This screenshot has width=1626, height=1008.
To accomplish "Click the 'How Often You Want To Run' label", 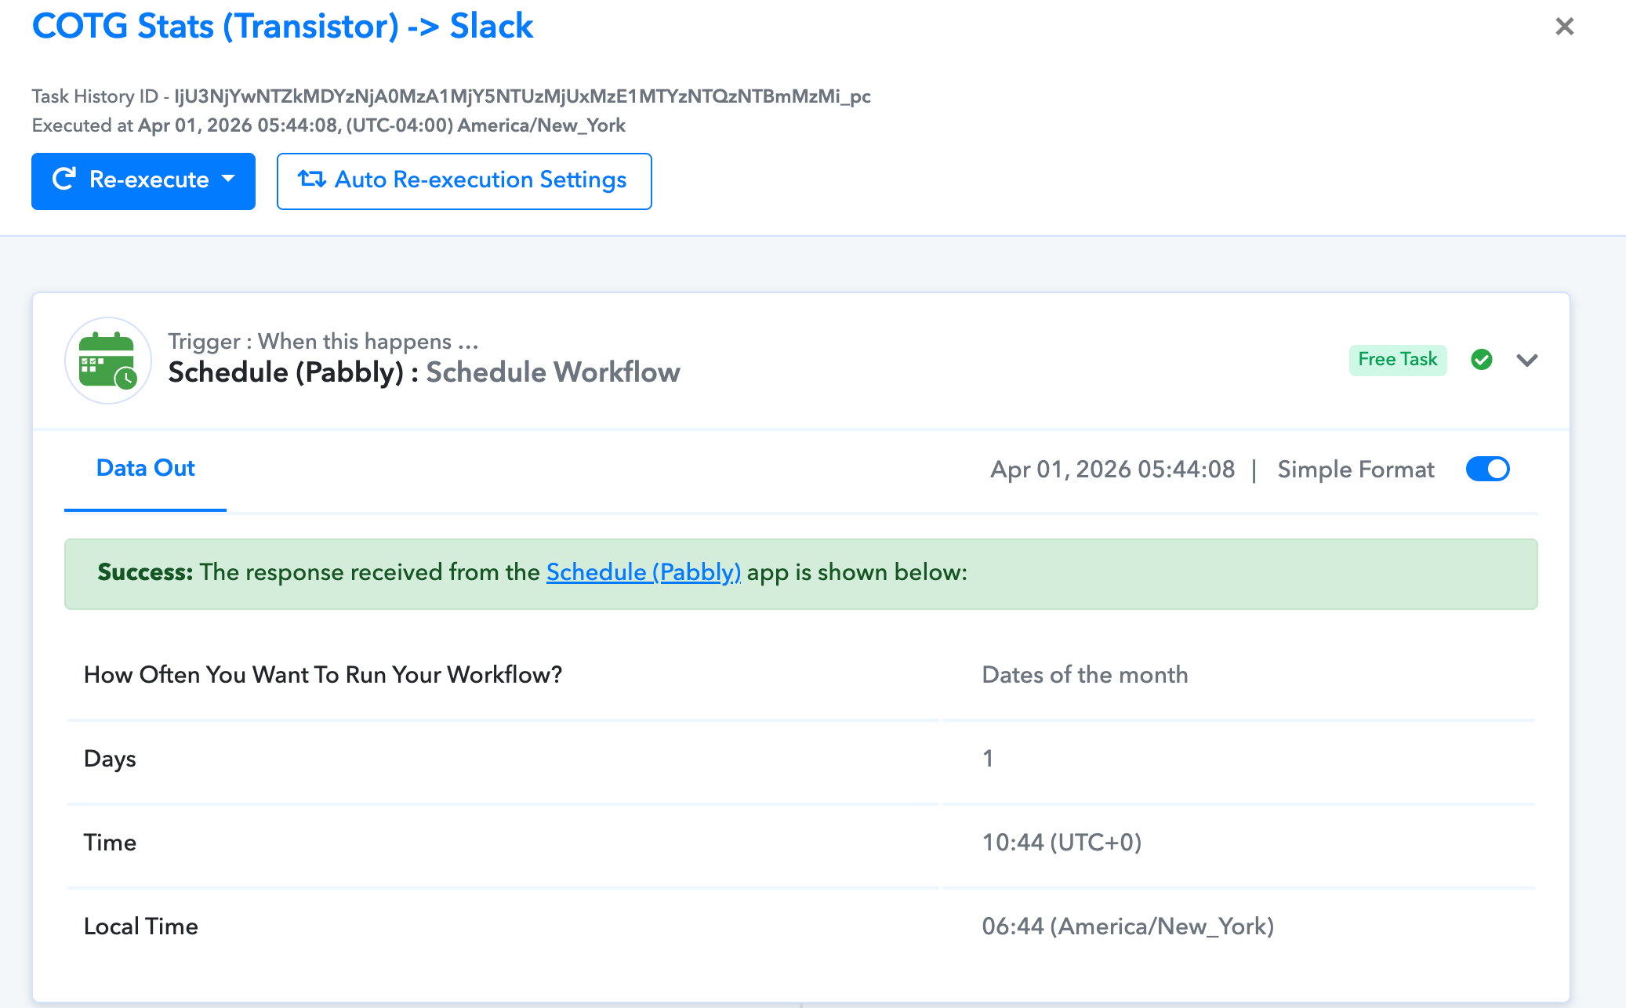I will (x=323, y=675).
